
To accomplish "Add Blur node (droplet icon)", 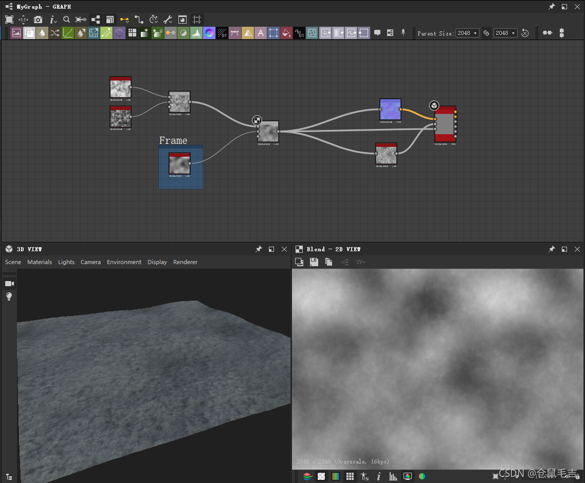I will coord(42,33).
